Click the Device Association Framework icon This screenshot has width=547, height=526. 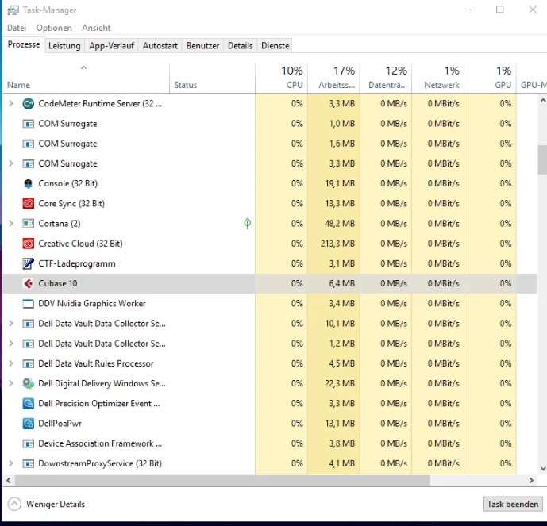29,443
